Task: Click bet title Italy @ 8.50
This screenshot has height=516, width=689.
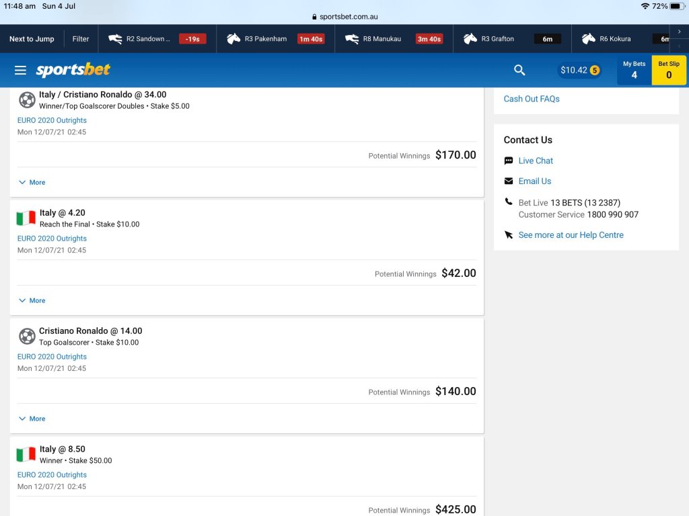Action: coord(63,449)
